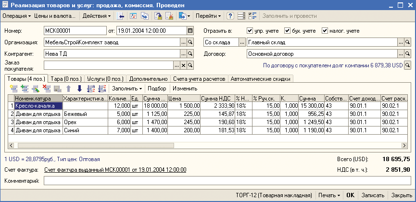
Task: Sort table rows ascending A-Z
Action: tap(91, 88)
